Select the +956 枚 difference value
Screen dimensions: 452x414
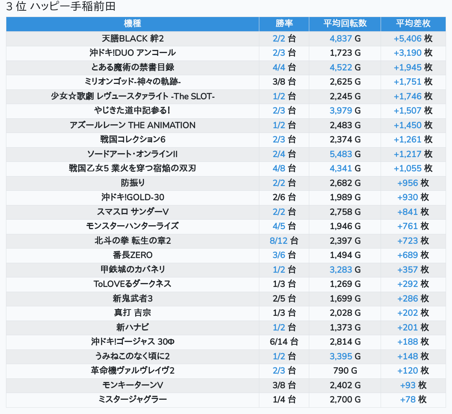(413, 183)
